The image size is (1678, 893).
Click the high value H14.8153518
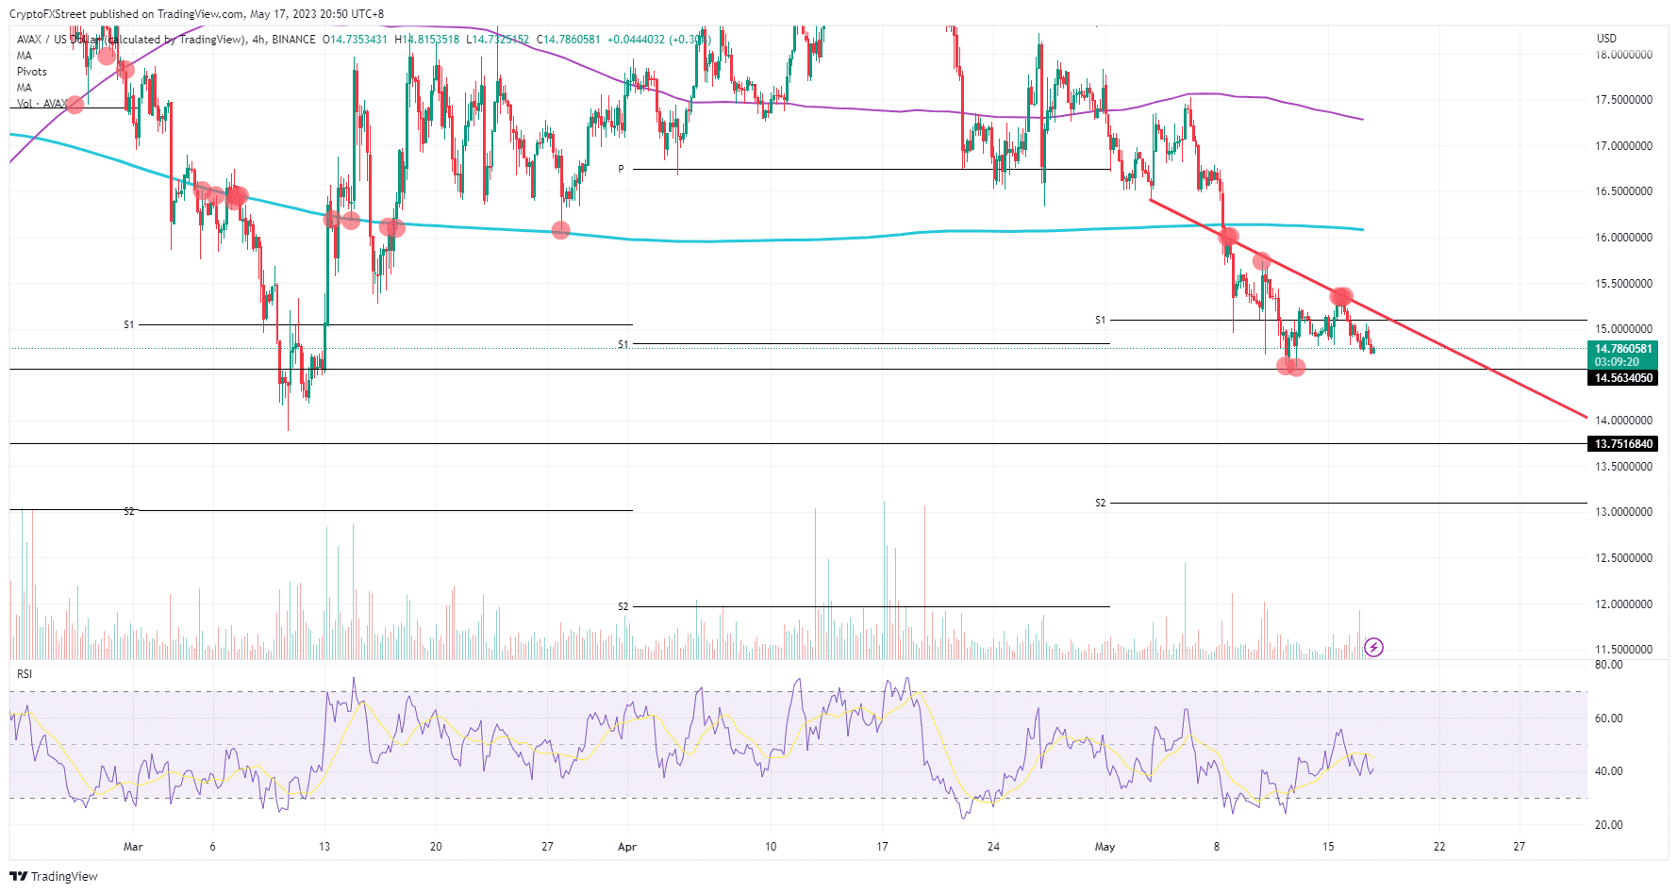(426, 40)
